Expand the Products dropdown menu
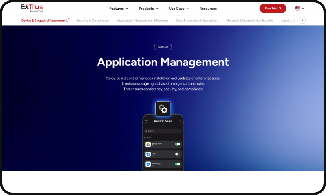The height and width of the screenshot is (195, 326). [x=148, y=9]
